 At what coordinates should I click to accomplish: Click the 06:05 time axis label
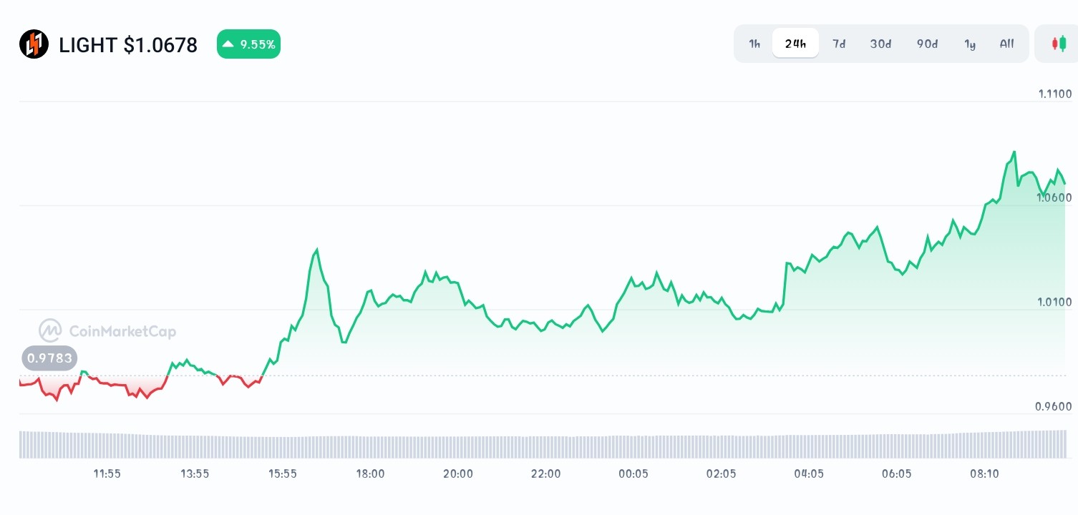coord(897,474)
